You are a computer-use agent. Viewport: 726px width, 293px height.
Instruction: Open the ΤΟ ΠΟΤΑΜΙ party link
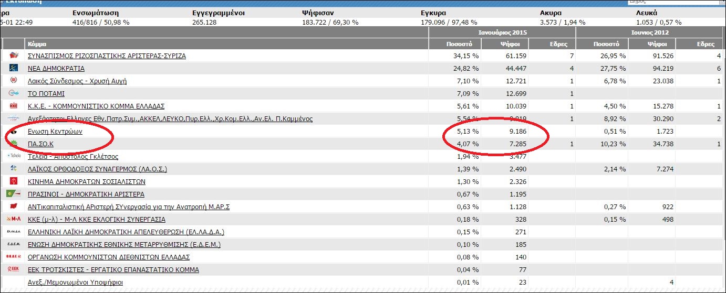click(46, 93)
